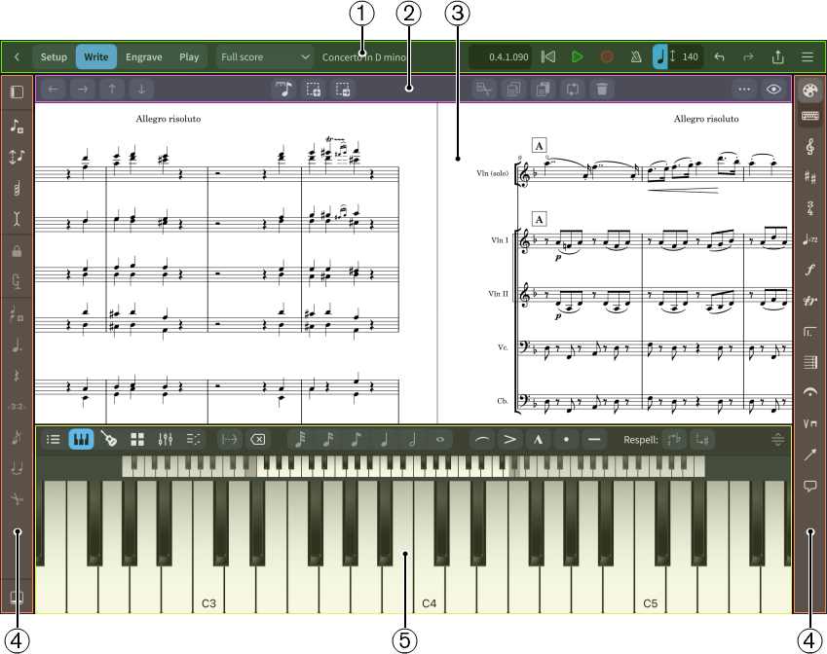Open the Ornaments panel with trill icon

click(810, 301)
